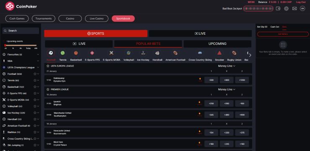Click hot flame icon for Ipswich match
The height and width of the screenshot is (151, 310).
coord(199,102)
